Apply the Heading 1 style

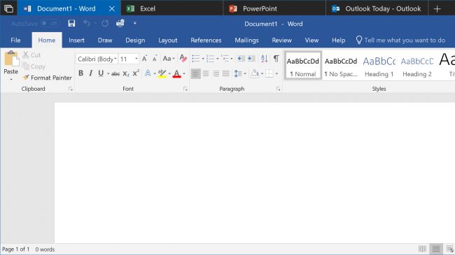click(379, 66)
